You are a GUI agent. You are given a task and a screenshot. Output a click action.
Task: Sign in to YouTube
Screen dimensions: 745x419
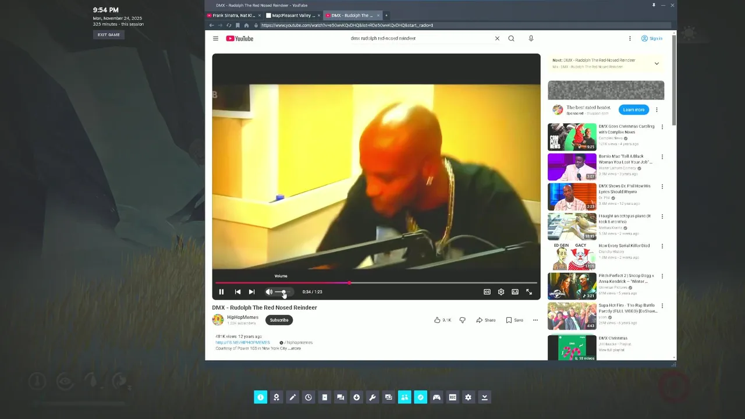(x=652, y=38)
